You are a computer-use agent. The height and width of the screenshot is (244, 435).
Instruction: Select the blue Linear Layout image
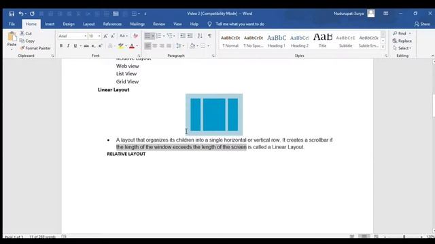click(214, 115)
